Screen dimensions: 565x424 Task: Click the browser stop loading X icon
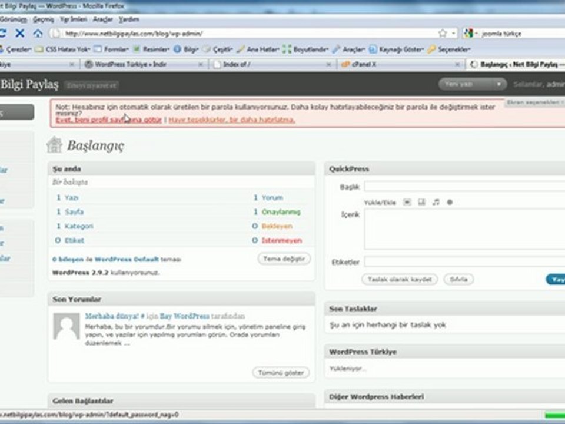pos(20,33)
